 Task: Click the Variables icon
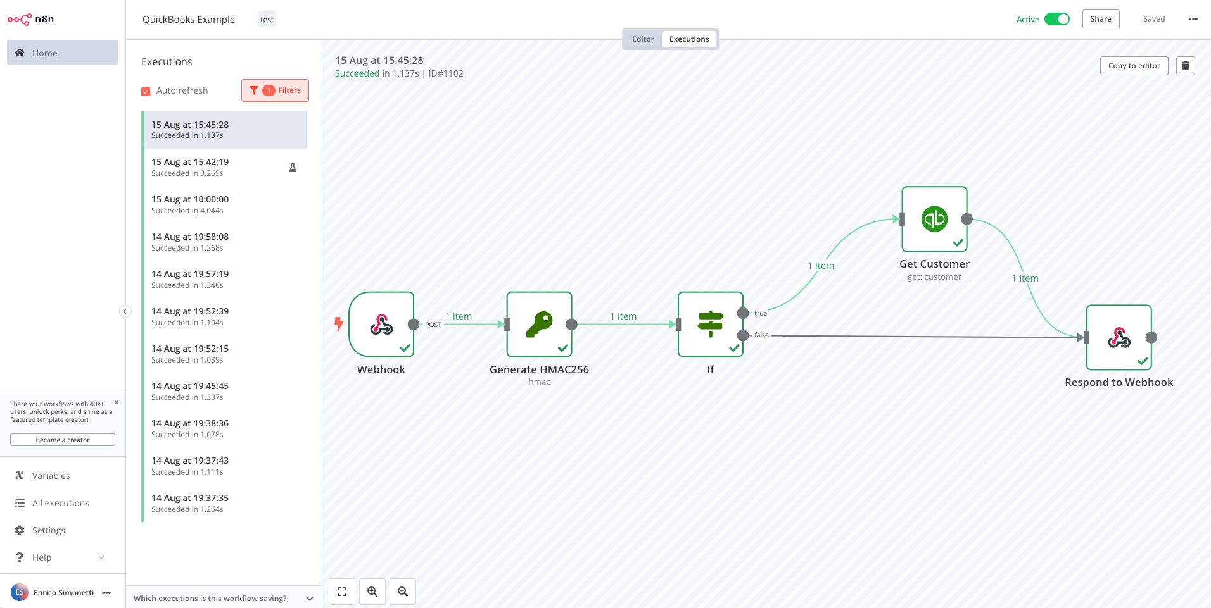click(x=20, y=476)
